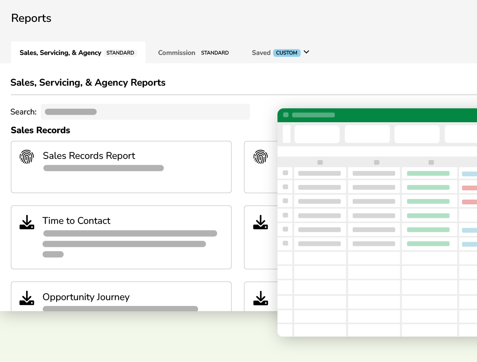The width and height of the screenshot is (477, 362).
Task: Click the fingerprint icon in the right column card
Action: 261,156
